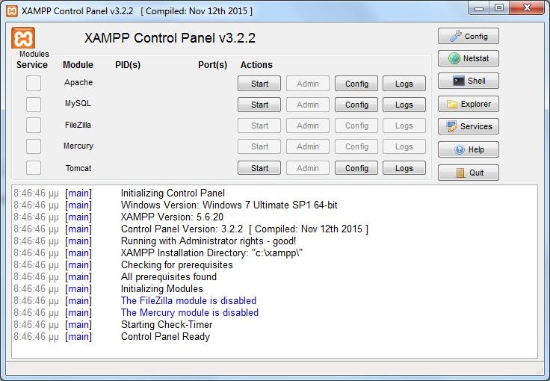This screenshot has width=550, height=381.
Task: Click the XAMPP orange logo icon
Action: pos(23,37)
